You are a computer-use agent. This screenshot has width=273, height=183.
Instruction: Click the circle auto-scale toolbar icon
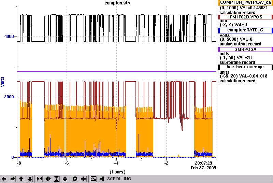(75, 179)
